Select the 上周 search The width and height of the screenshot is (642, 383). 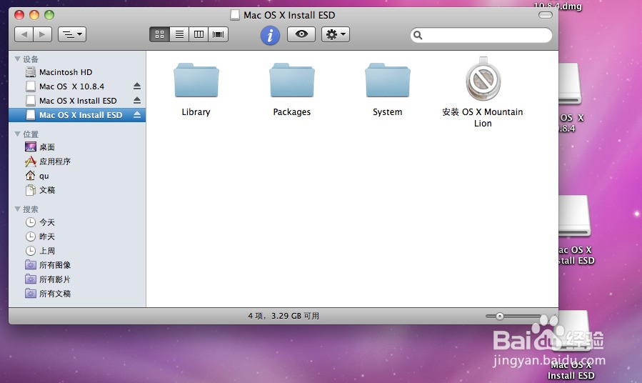pyautogui.click(x=77, y=251)
